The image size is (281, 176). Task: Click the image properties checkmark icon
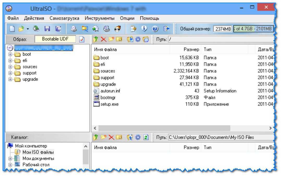(x=82, y=39)
